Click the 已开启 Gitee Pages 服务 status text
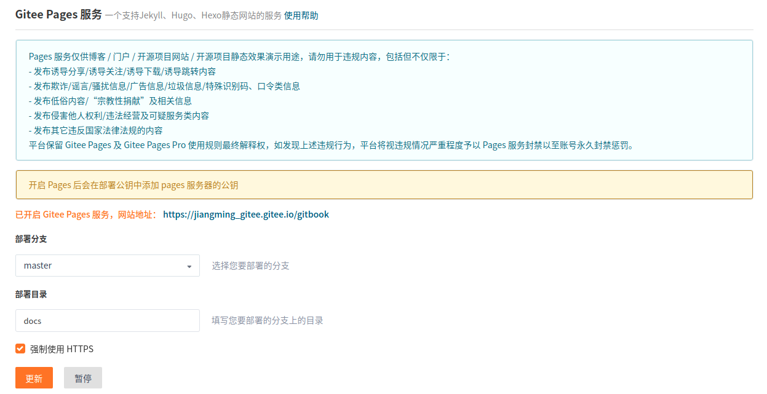Image resolution: width=767 pixels, height=394 pixels. click(x=86, y=215)
